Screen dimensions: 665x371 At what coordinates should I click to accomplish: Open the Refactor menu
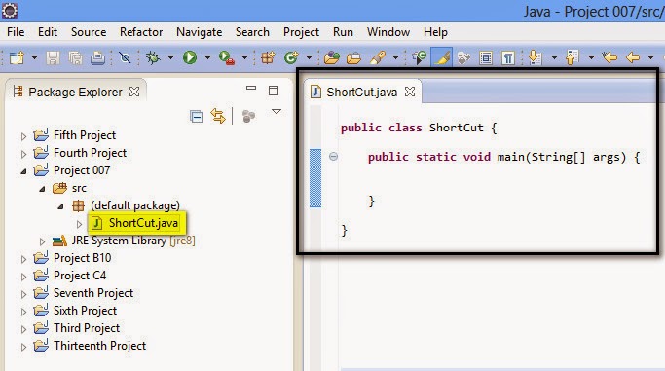click(x=141, y=32)
